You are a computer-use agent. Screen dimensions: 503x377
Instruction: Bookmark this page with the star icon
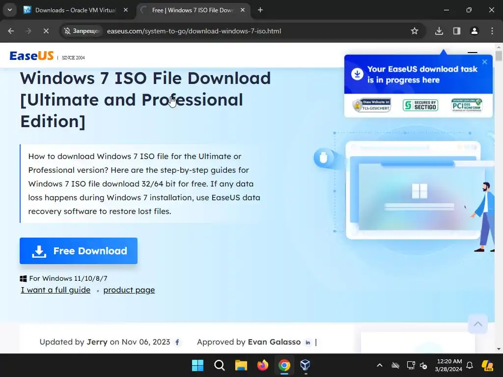click(x=415, y=31)
